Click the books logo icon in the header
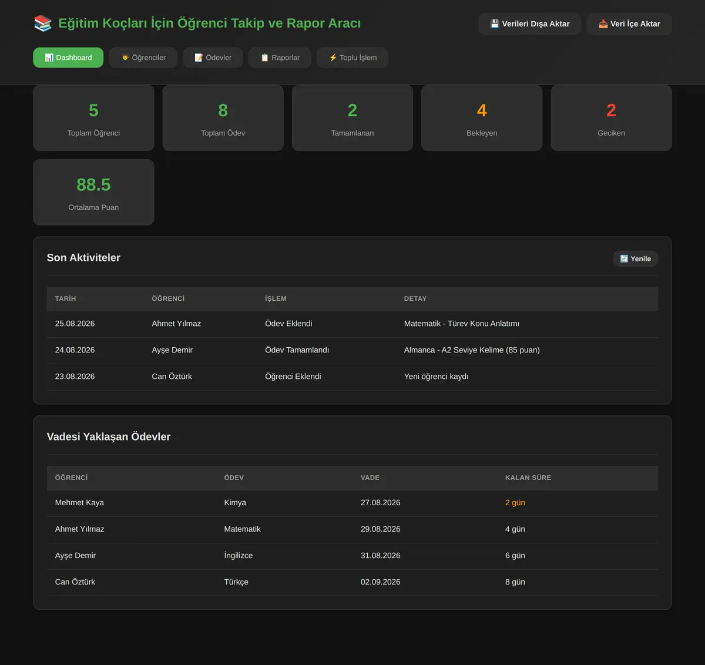 pyautogui.click(x=43, y=23)
